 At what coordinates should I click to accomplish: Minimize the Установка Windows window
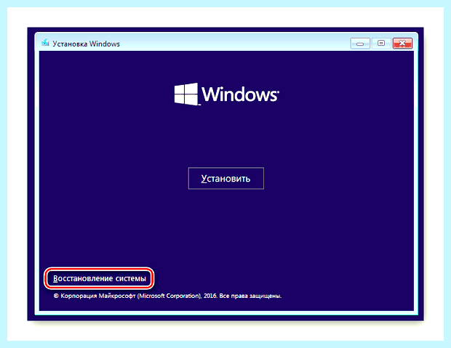360,44
